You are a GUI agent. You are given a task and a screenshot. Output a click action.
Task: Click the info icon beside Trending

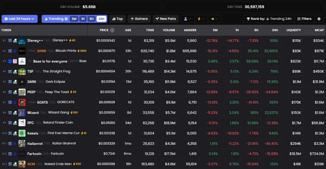66,19
